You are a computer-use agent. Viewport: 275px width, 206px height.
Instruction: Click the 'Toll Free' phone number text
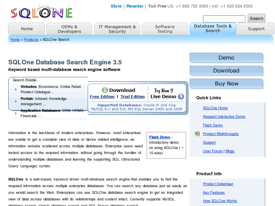click(x=200, y=6)
